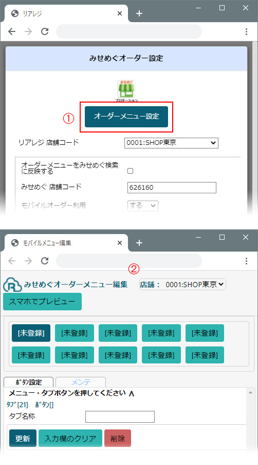
Task: Click the R cloud logo icon
Action: [12, 285]
